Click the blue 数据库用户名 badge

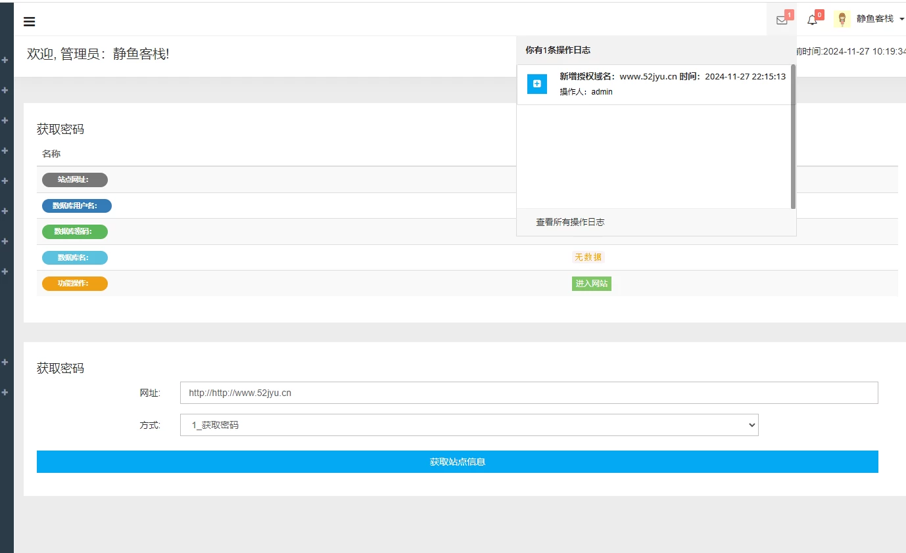point(76,206)
